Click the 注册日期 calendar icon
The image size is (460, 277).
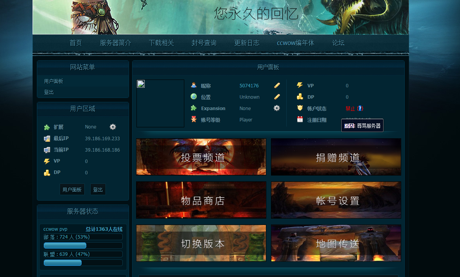point(300,119)
